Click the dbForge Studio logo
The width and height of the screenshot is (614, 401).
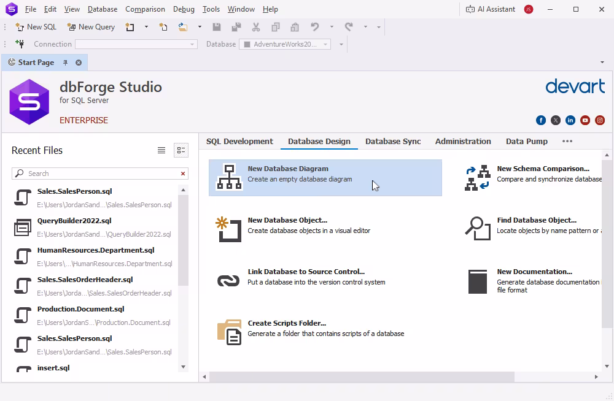tap(29, 102)
